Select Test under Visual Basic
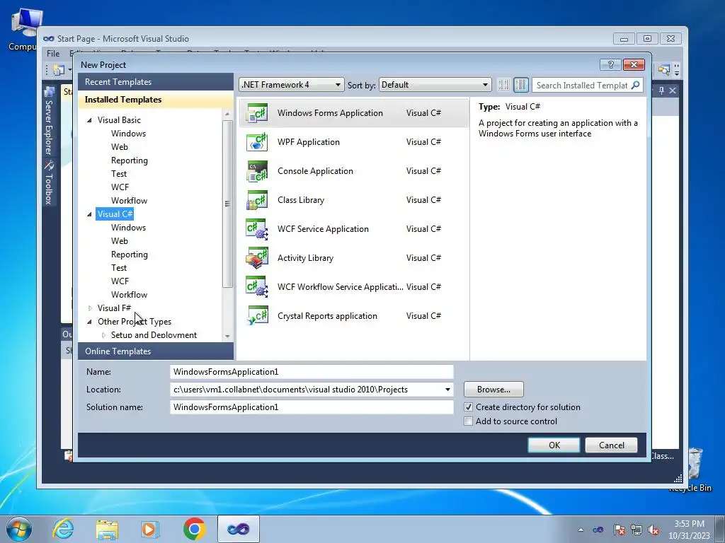Screen dimensions: 725x543 point(119,174)
